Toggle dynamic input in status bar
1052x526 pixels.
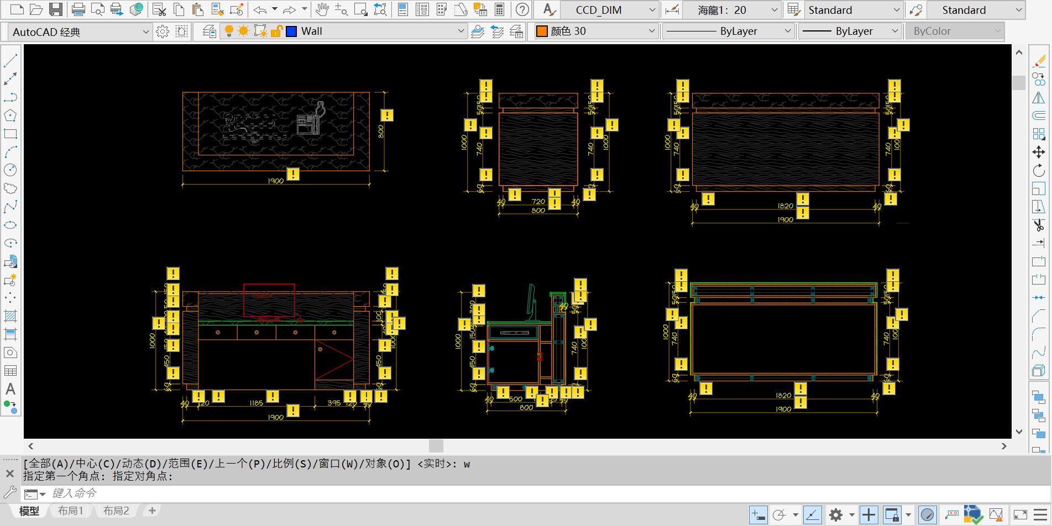pyautogui.click(x=758, y=515)
